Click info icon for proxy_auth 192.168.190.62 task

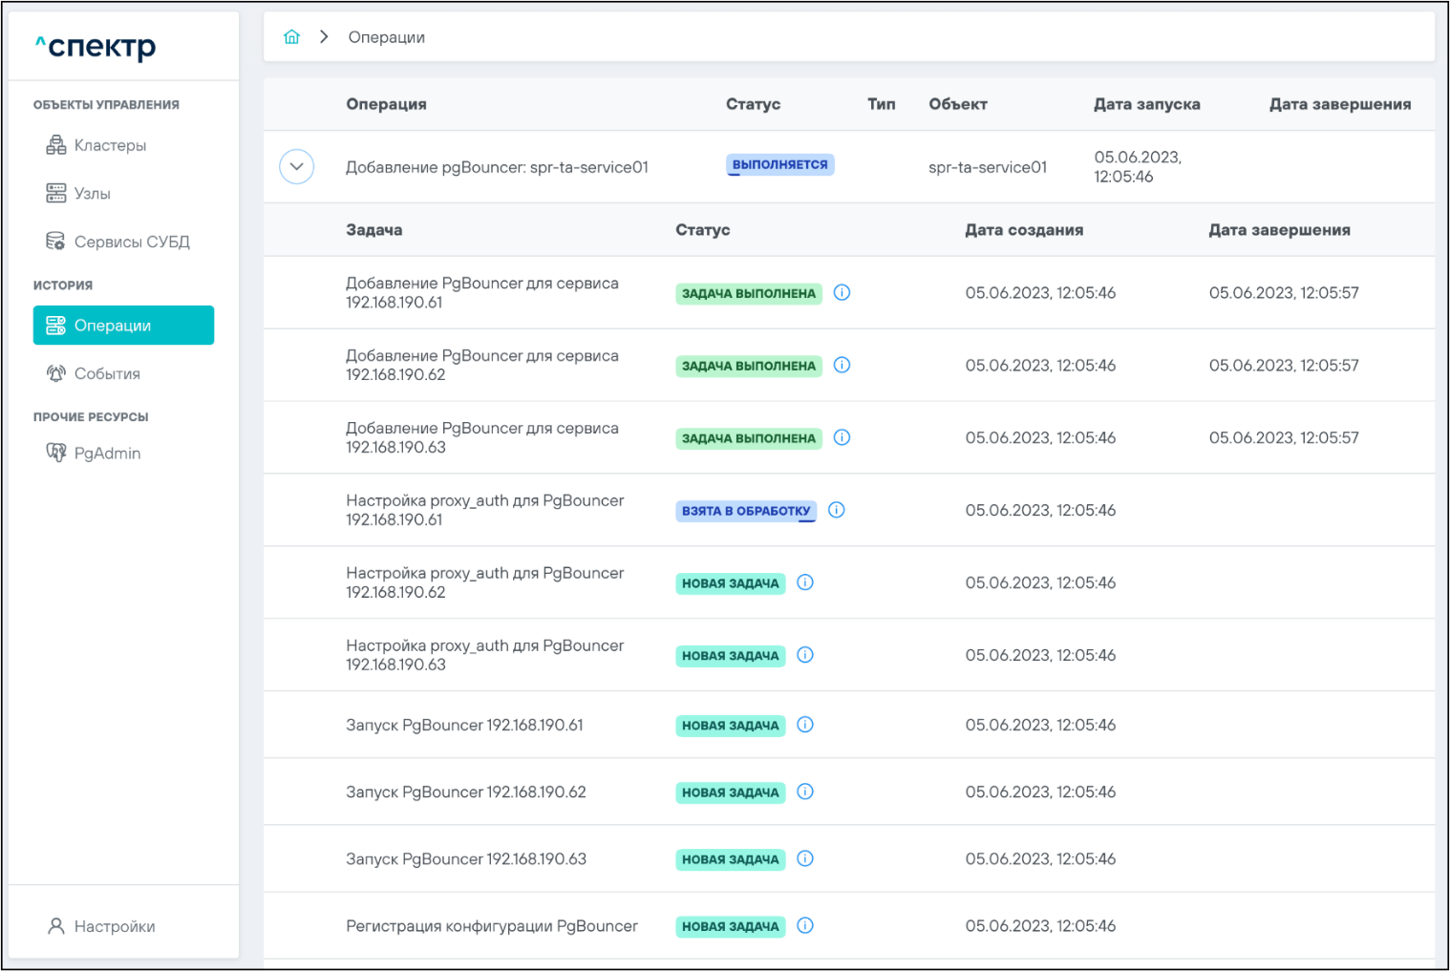point(805,583)
